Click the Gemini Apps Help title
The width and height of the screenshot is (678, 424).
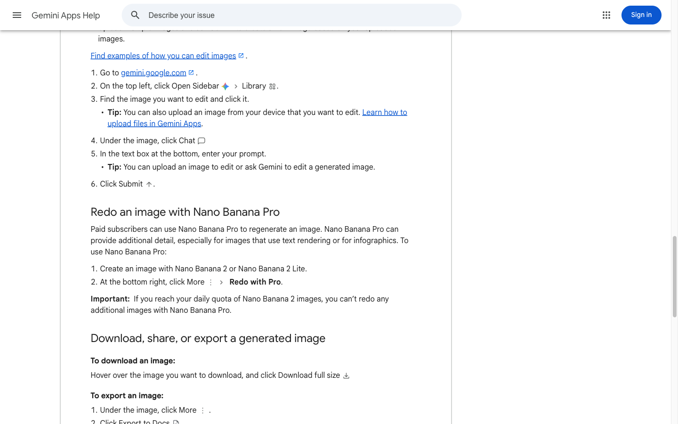point(66,16)
